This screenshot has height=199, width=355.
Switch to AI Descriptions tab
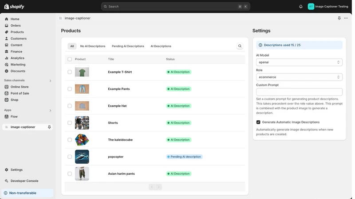tap(161, 46)
